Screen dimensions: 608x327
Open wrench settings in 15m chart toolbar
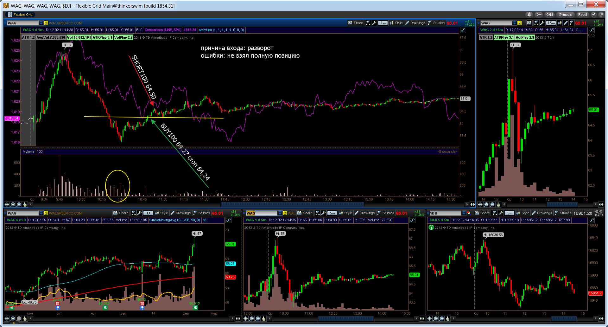(542, 23)
